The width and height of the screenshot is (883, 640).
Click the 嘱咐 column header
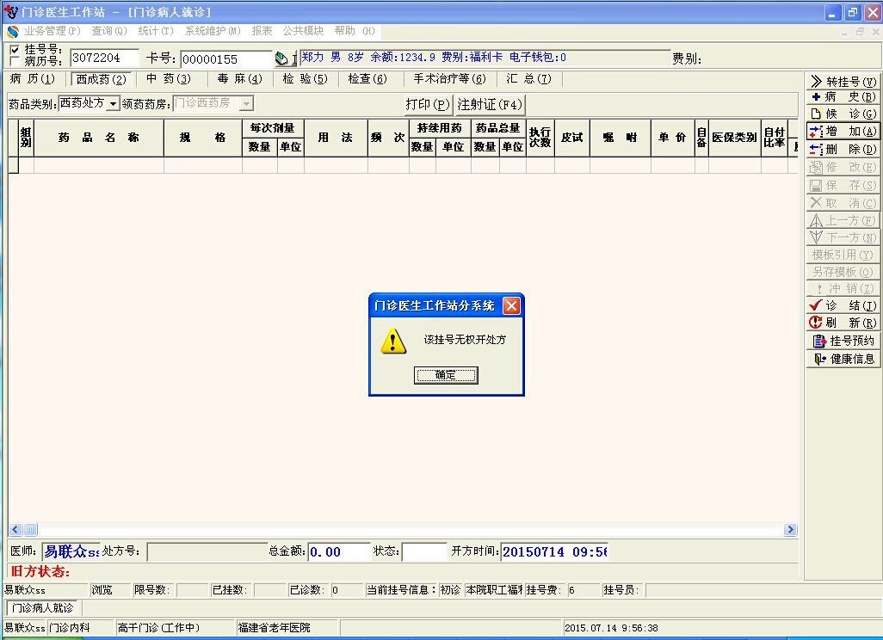coord(620,138)
